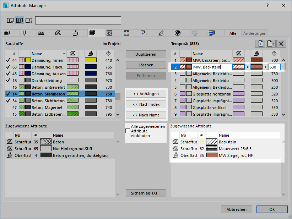Select the Composites attribute tab
This screenshot has width=292, height=219.
(x=109, y=33)
